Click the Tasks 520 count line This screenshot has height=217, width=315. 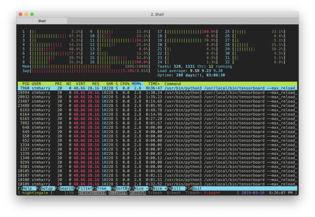(195, 66)
